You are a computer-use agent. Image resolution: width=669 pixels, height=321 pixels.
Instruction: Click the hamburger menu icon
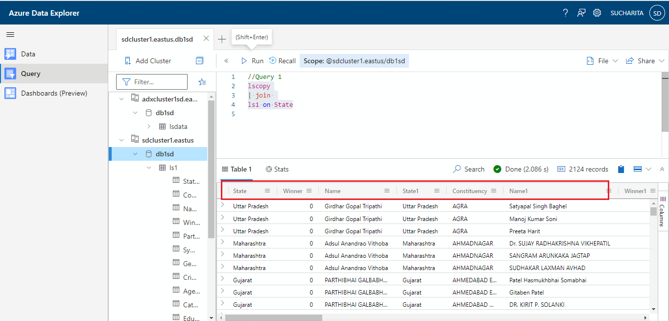(10, 34)
